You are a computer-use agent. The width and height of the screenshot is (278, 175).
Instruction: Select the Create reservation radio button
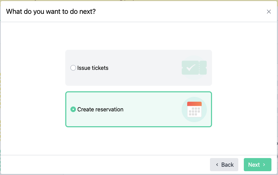coord(73,109)
